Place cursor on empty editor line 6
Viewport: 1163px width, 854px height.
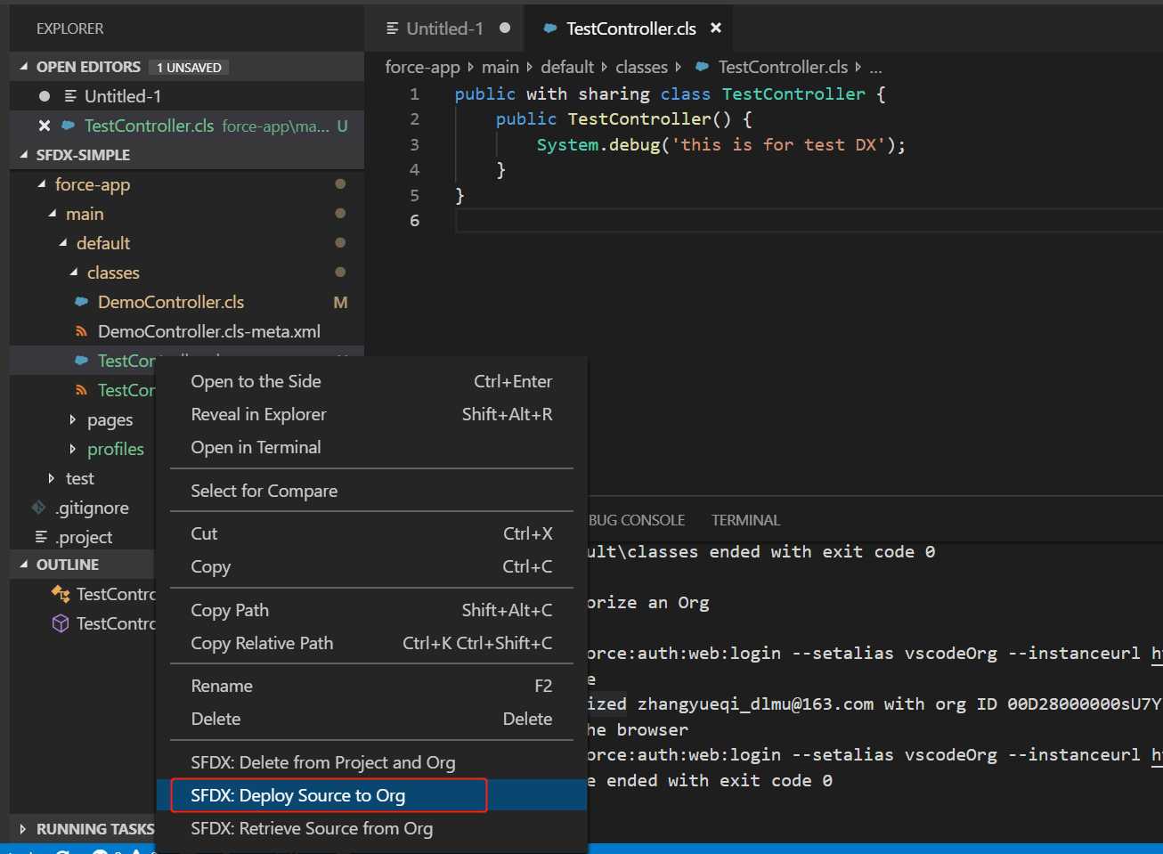[809, 220]
